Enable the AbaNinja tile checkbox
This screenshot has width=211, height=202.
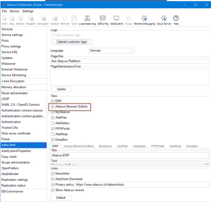pos(53,134)
